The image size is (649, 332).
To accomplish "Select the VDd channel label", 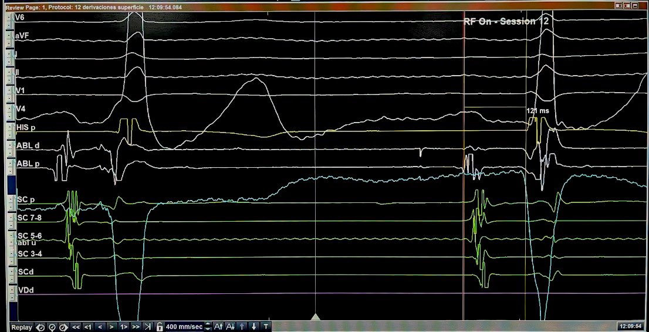I will pyautogui.click(x=26, y=290).
